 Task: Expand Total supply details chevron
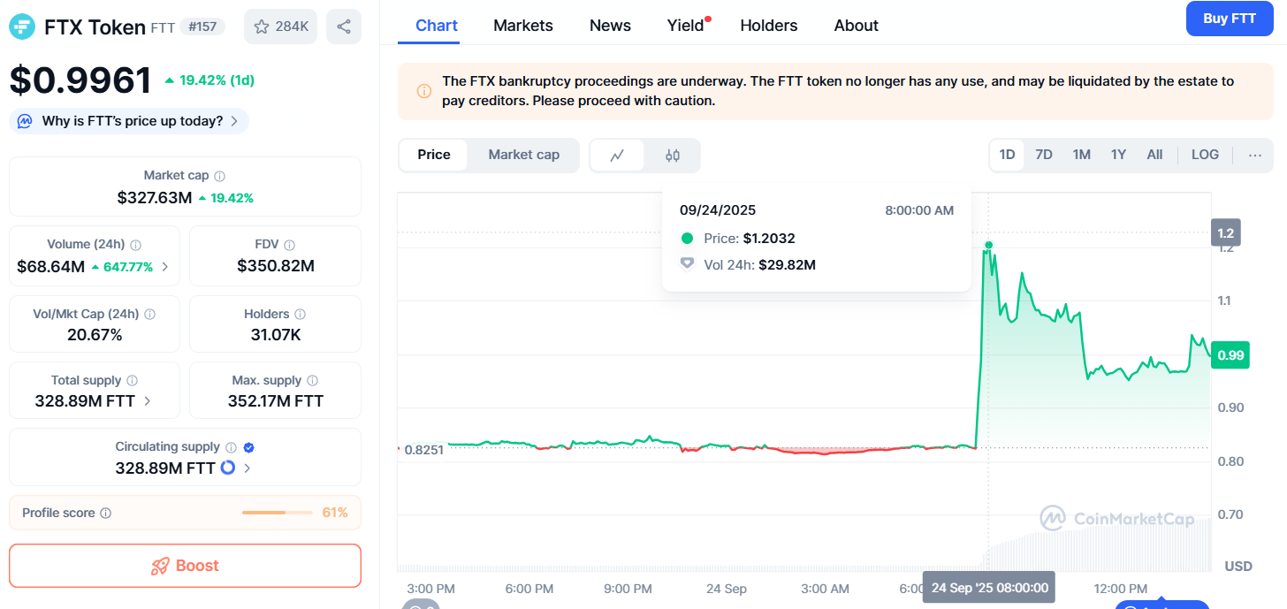147,401
